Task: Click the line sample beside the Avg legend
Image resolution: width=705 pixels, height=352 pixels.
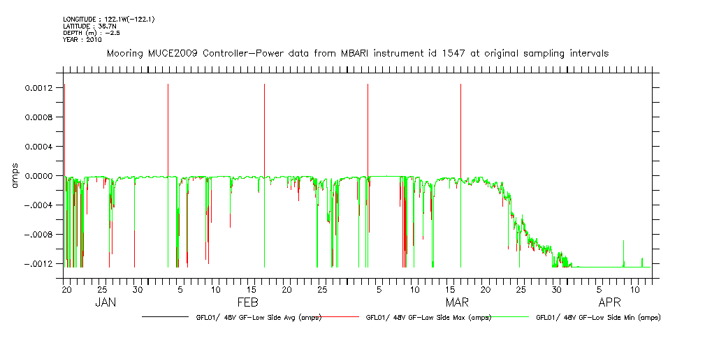Action: [166, 318]
